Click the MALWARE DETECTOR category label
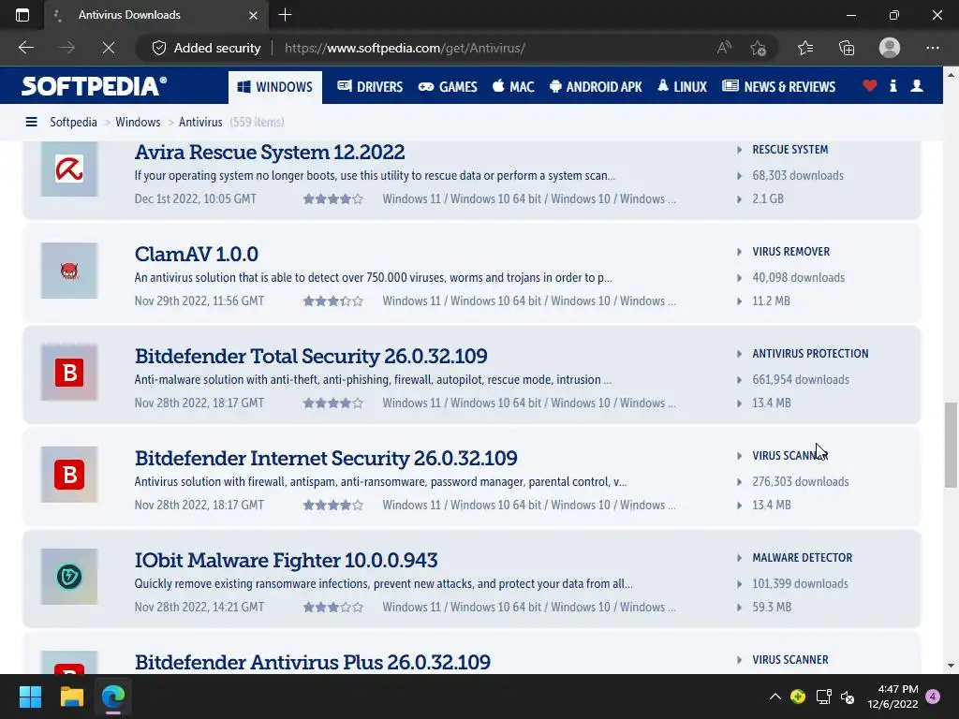Image resolution: width=959 pixels, height=719 pixels. coord(803,558)
